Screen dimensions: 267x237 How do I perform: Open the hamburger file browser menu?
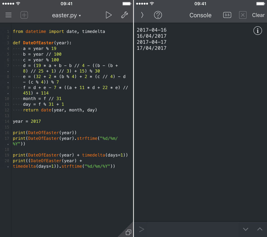8,15
